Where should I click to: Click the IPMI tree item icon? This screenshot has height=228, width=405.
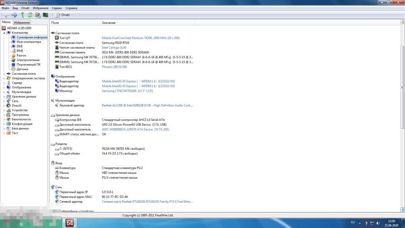tap(13, 51)
